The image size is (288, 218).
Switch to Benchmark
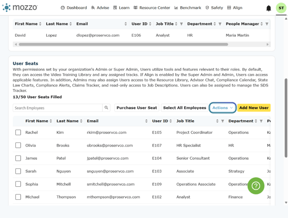(x=188, y=8)
